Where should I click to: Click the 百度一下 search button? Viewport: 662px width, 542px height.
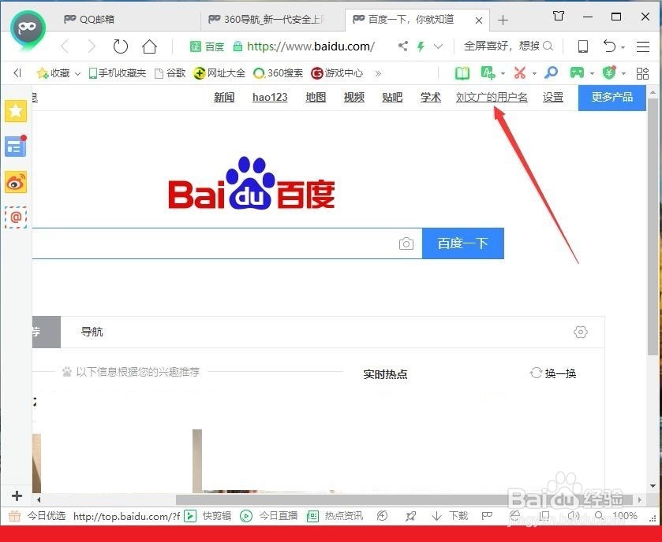click(463, 243)
